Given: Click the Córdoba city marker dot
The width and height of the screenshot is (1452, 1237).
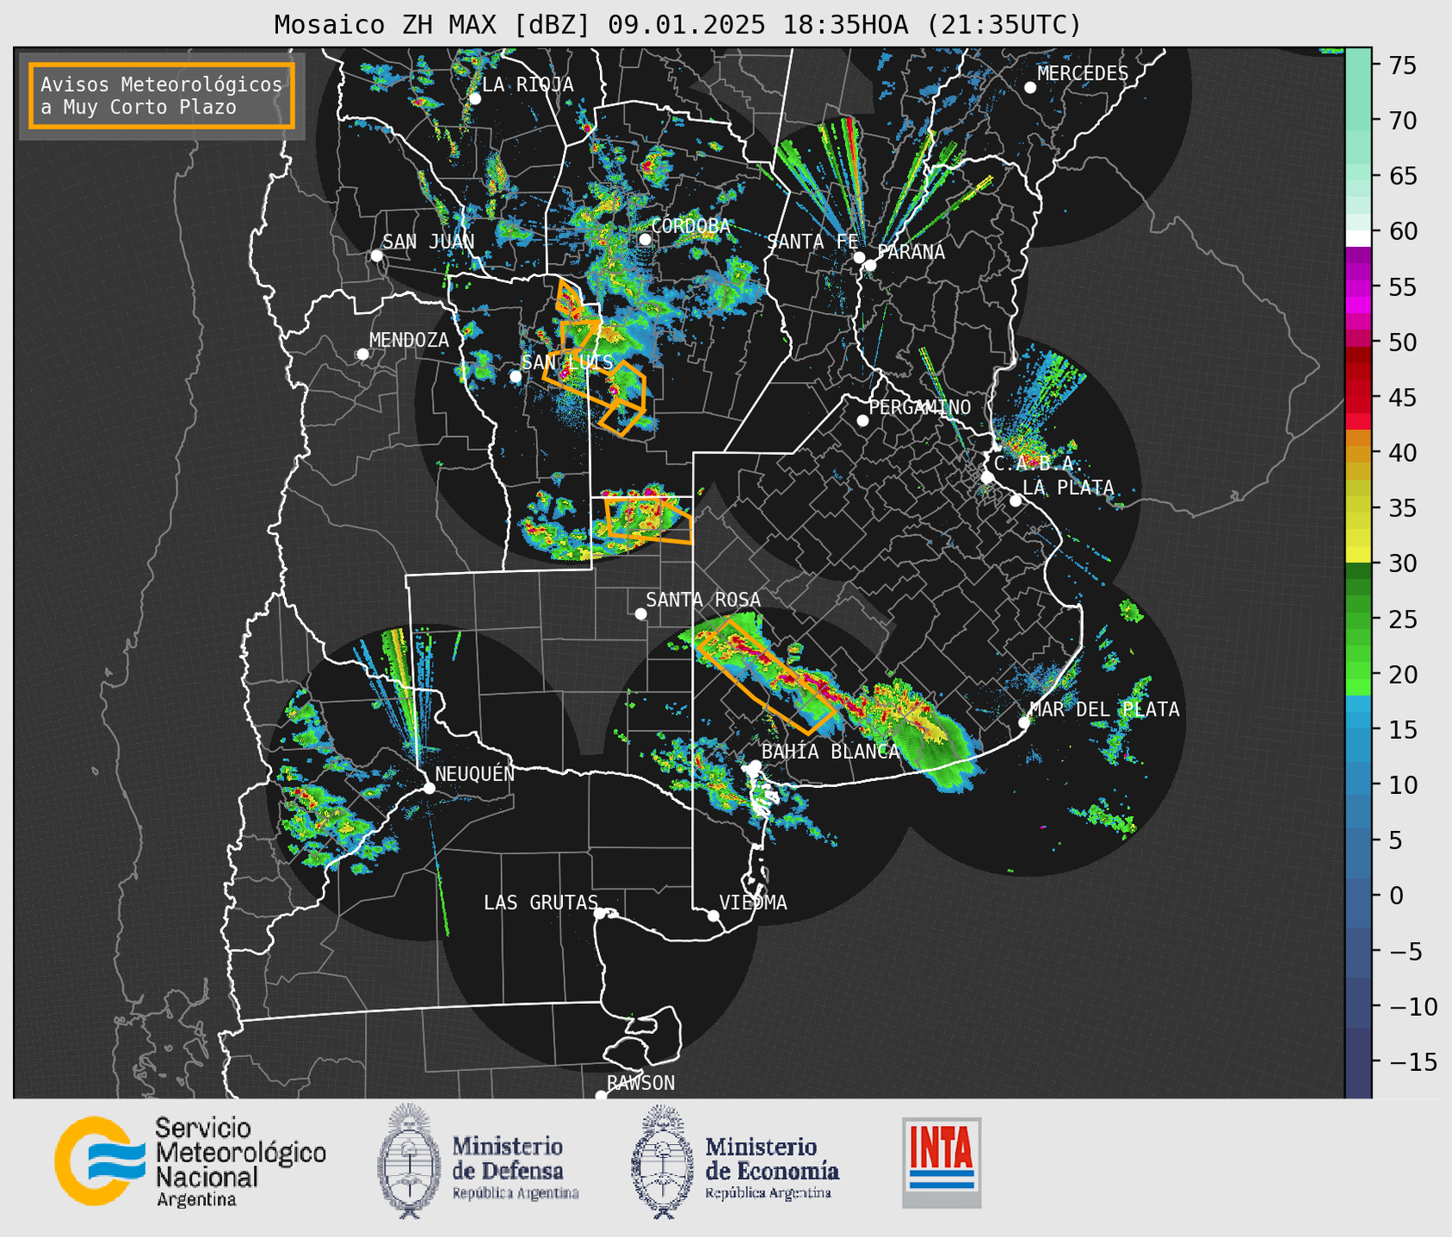Looking at the screenshot, I should [645, 239].
